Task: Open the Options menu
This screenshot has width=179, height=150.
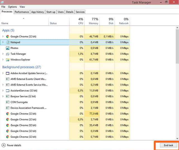Action: point(12,7)
